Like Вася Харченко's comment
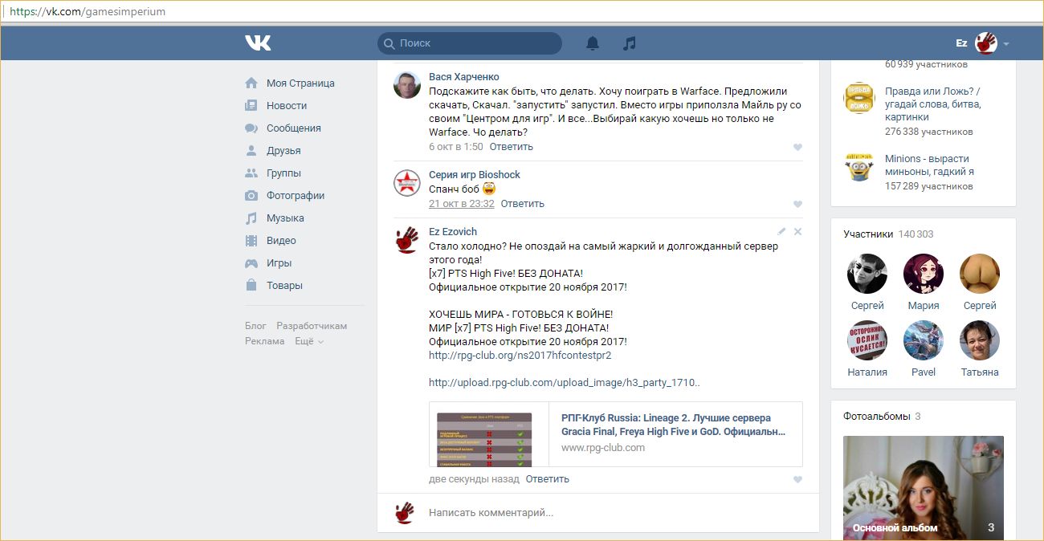Screen dimensions: 1044x541 click(797, 148)
